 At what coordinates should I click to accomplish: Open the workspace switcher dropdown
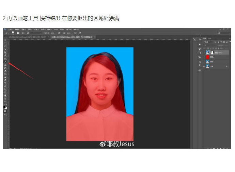223,33
